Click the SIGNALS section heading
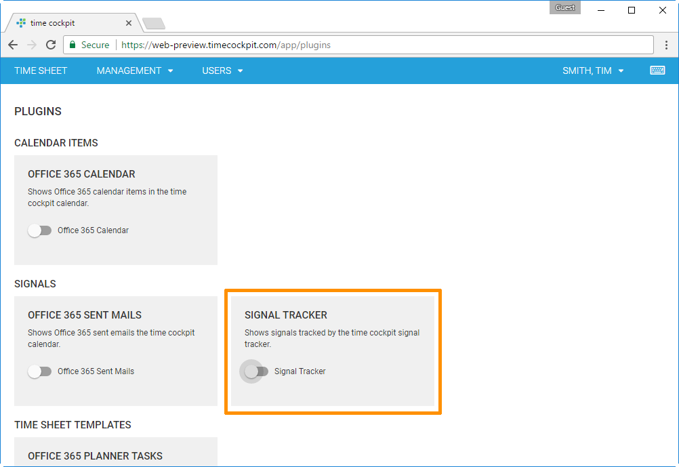The image size is (679, 467). 35,284
